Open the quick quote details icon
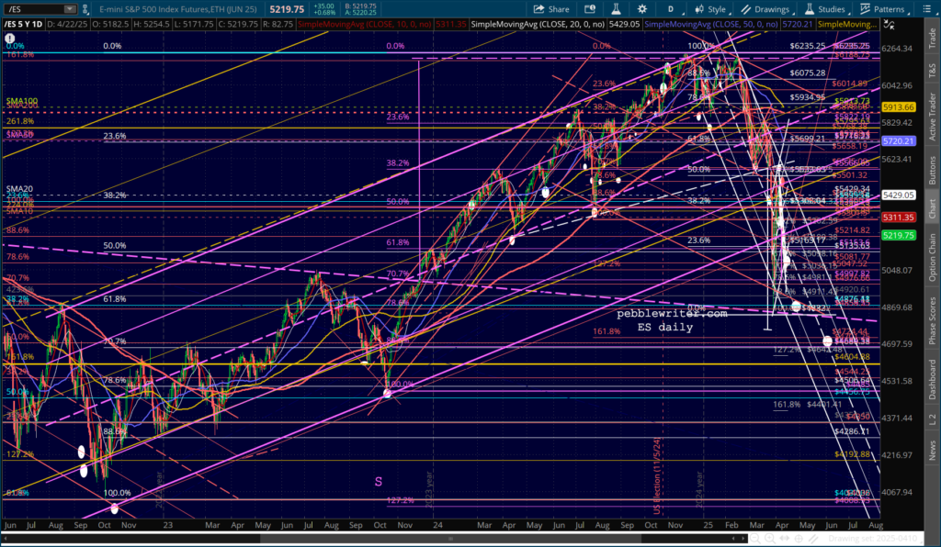The height and width of the screenshot is (547, 941). (590, 9)
